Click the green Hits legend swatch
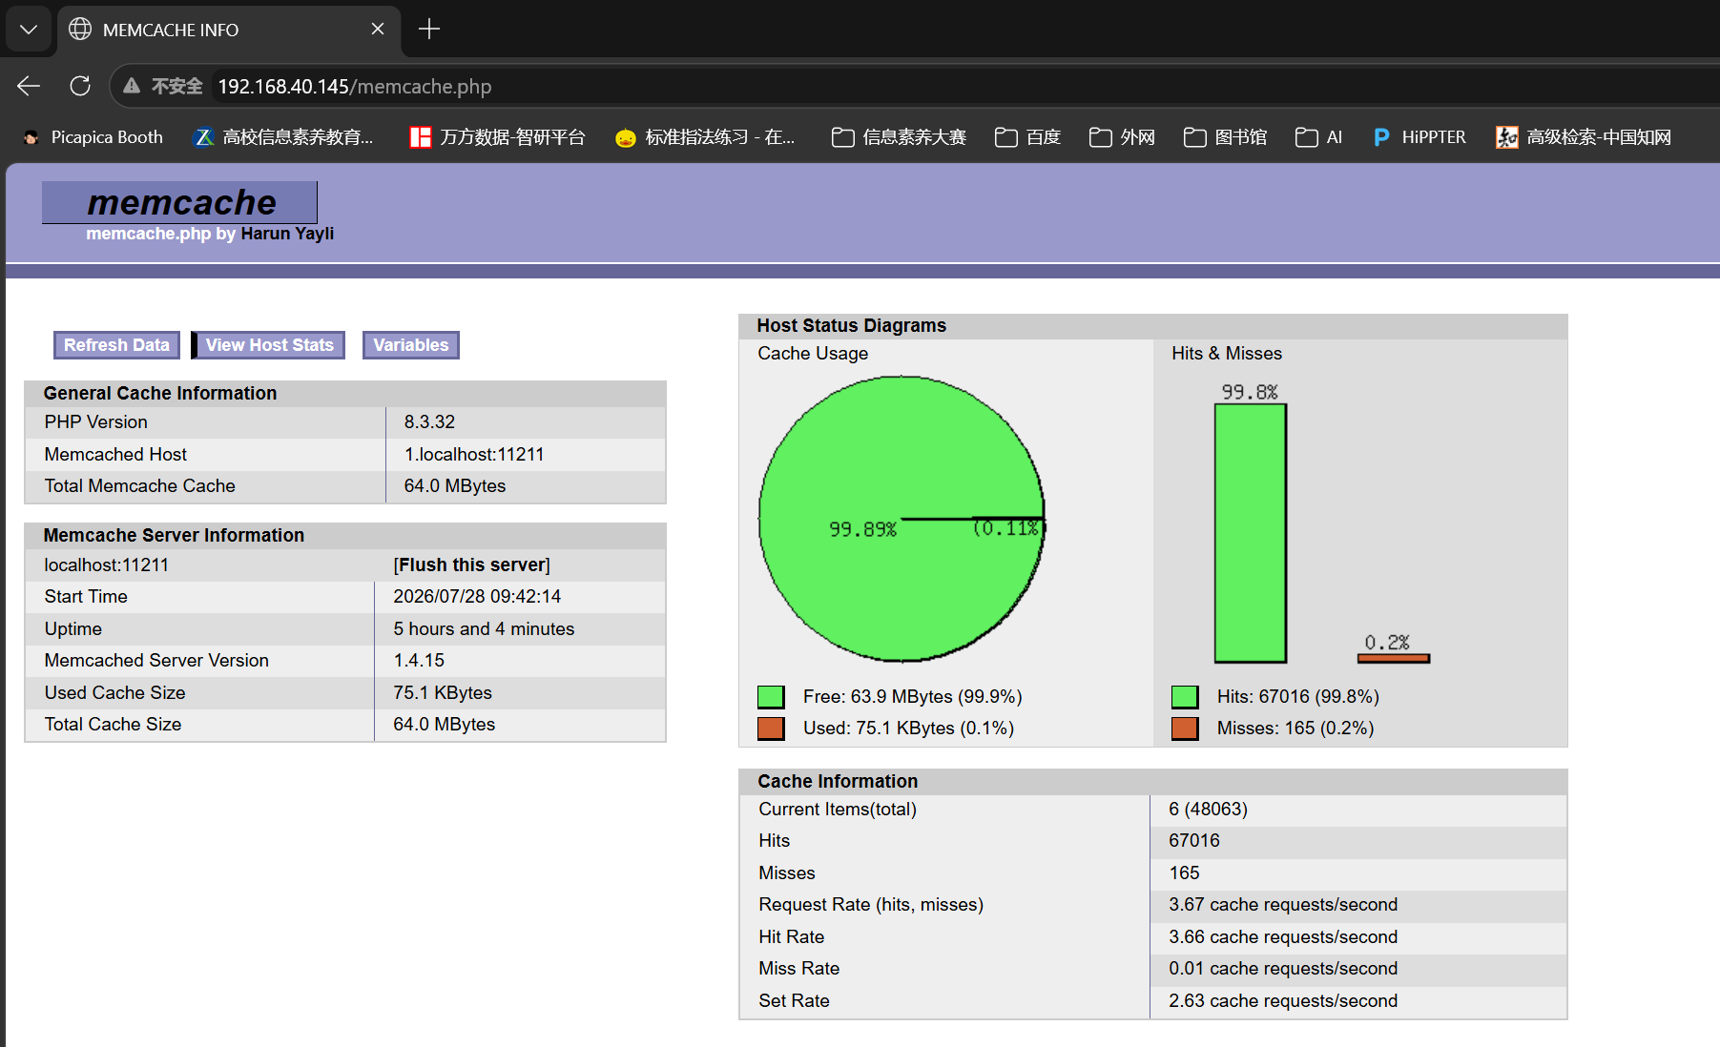The height and width of the screenshot is (1047, 1720). point(1185,697)
